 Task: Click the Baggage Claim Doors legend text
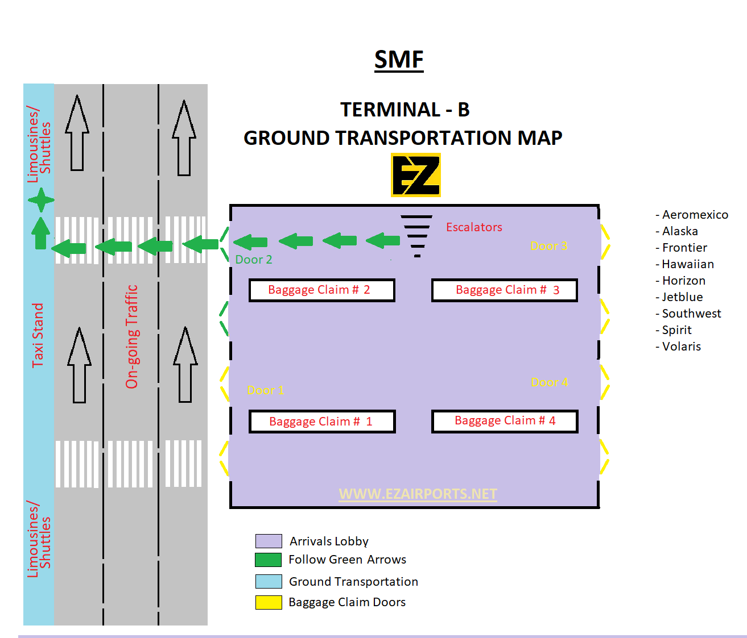[x=347, y=602]
